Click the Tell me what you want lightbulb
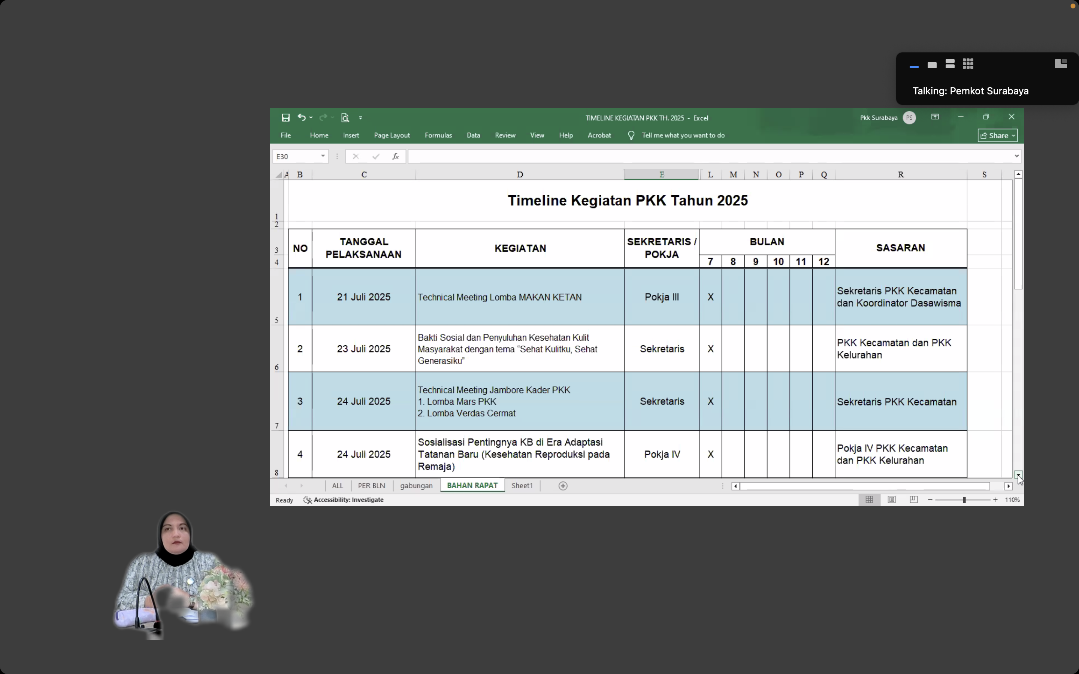The height and width of the screenshot is (674, 1079). pos(631,135)
